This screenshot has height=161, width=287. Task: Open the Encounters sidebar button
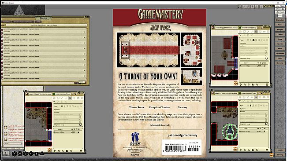pos(280,53)
